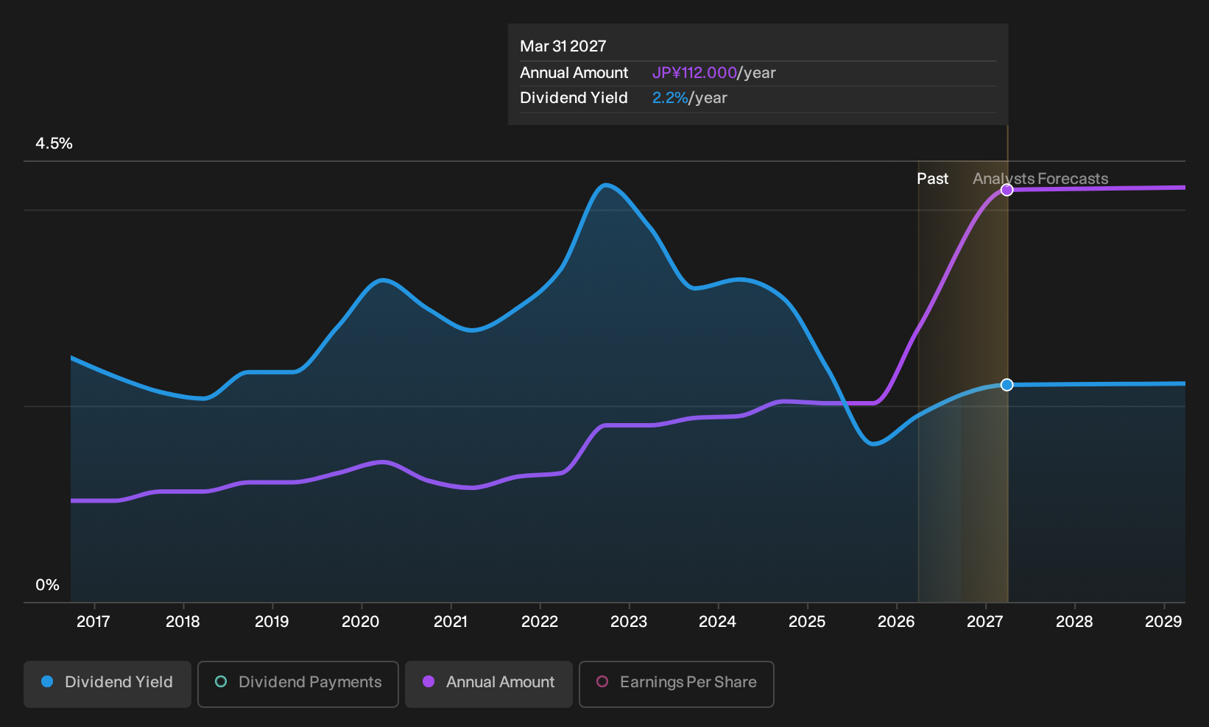The width and height of the screenshot is (1209, 727).
Task: Click the JP¥112.000 annual amount in the tooltip
Action: click(694, 73)
